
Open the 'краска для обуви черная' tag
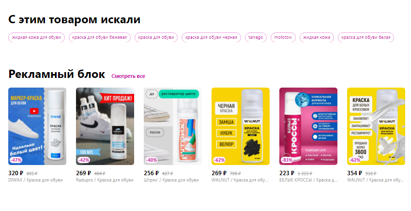point(211,37)
